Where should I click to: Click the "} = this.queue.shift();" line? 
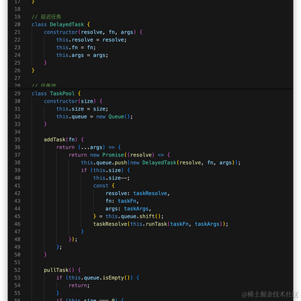(128, 217)
